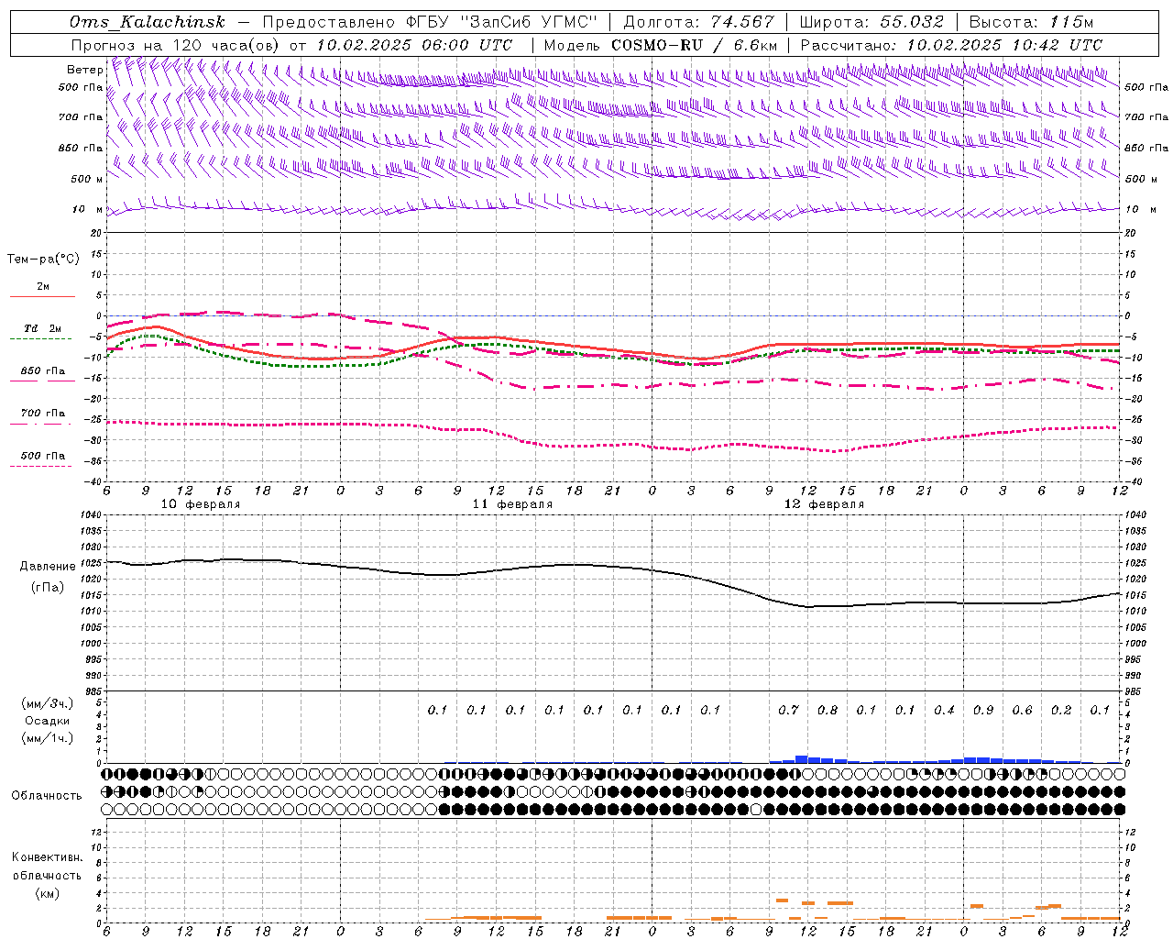This screenshot has width=1173, height=939.
Task: Click the '10 февраля' date label
Action: (x=201, y=504)
